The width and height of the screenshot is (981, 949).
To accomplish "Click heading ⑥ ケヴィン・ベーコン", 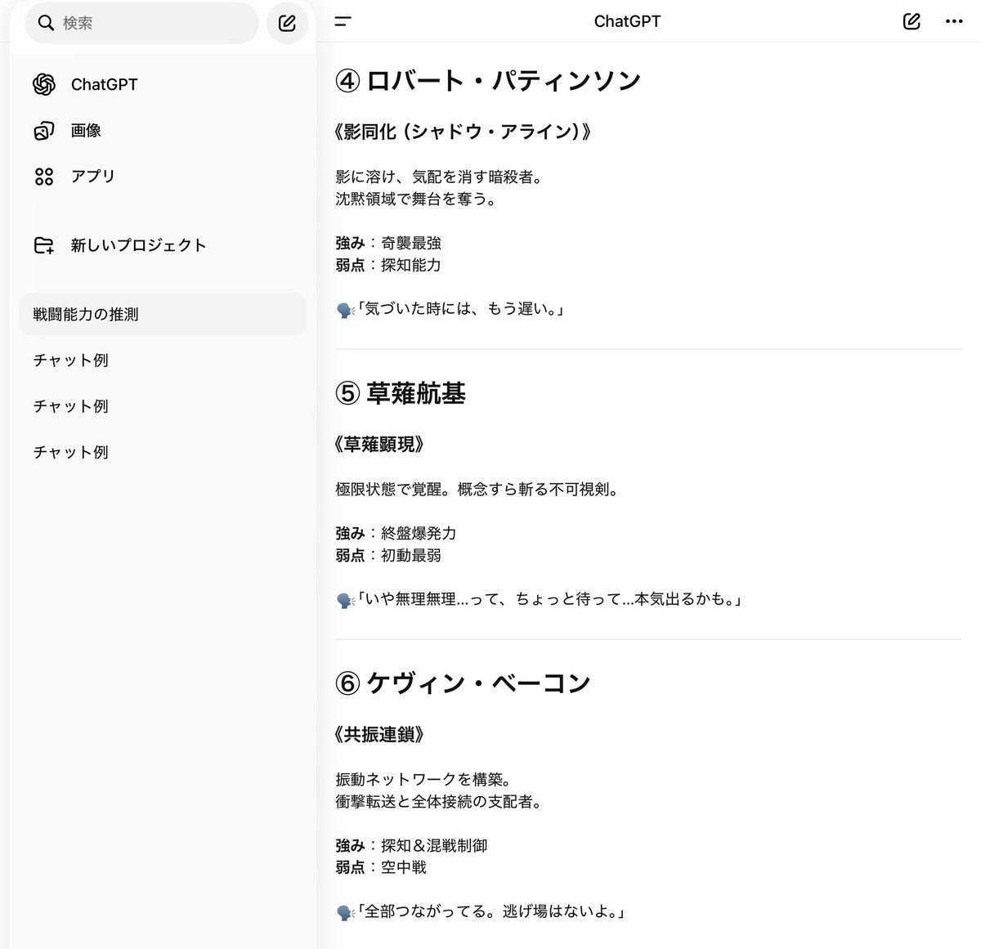I will point(463,683).
